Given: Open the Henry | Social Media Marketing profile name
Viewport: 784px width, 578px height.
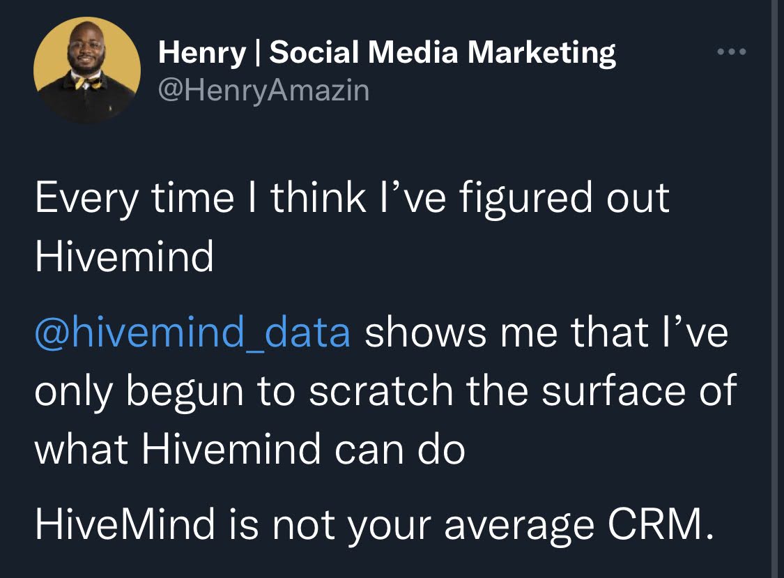Looking at the screenshot, I should pyautogui.click(x=387, y=52).
